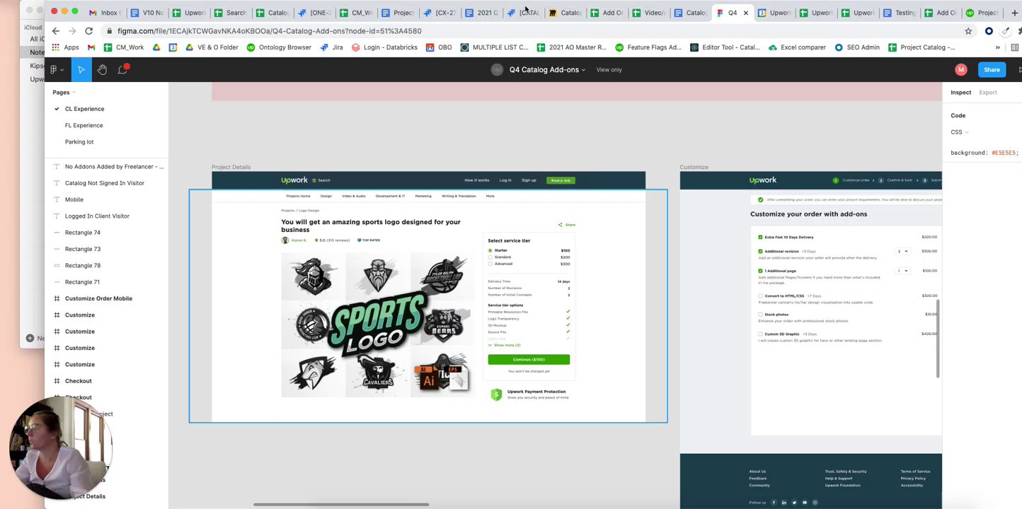
Task: Switch to the Inspect tab
Action: (960, 93)
